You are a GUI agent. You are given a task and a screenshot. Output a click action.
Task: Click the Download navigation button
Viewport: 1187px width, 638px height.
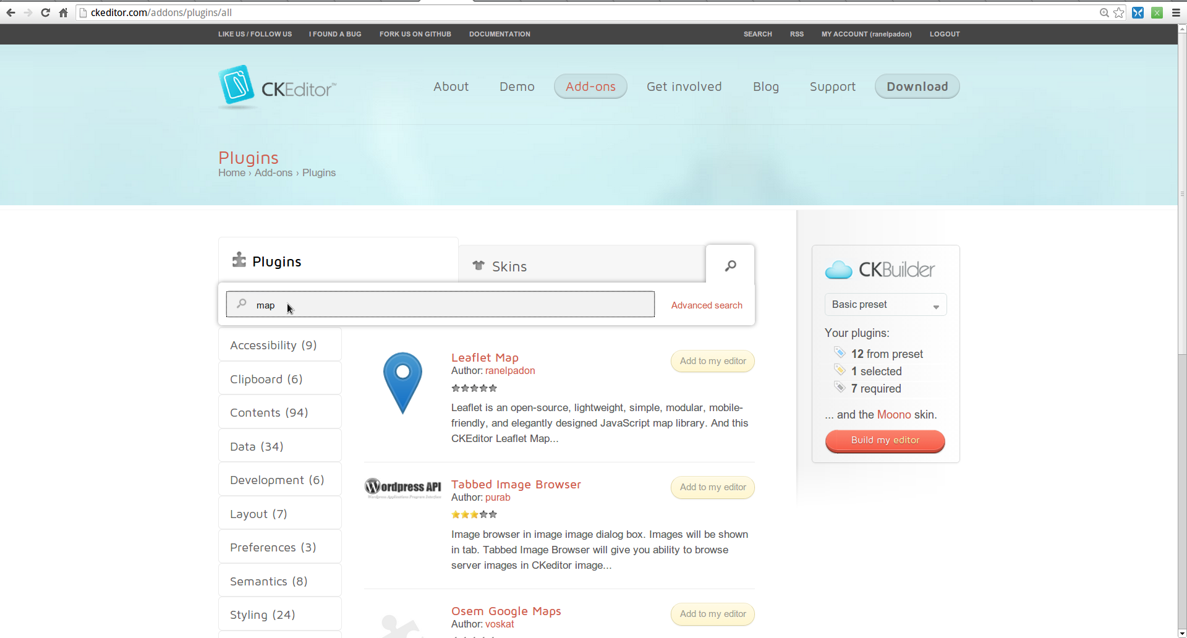click(x=917, y=87)
